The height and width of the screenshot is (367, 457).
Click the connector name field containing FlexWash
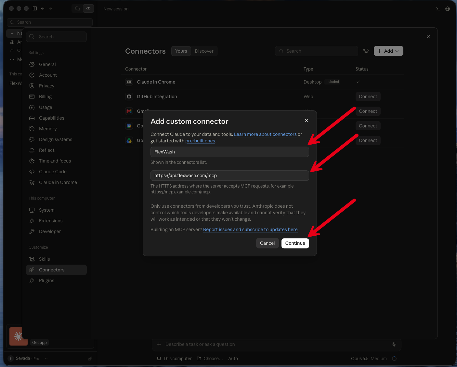click(230, 152)
